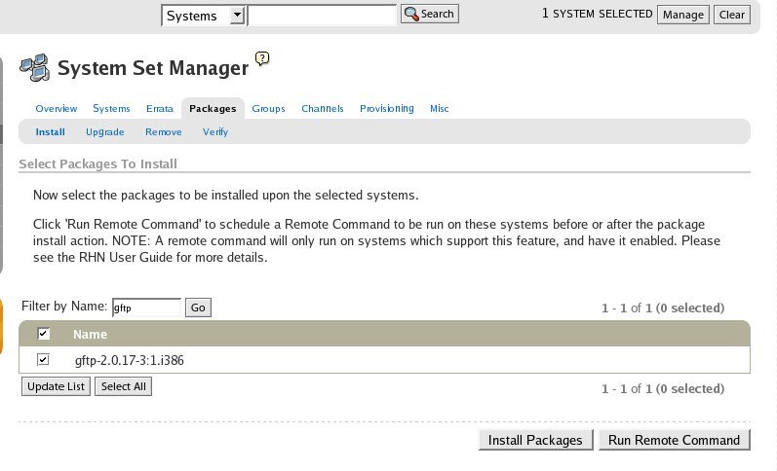Click the magnifier Search button

tap(429, 15)
